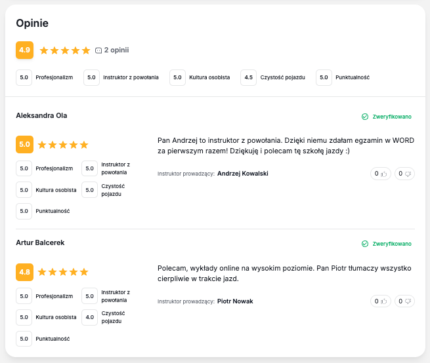
Task: Click the overall 4.9 rating badge
Action: coord(24,50)
